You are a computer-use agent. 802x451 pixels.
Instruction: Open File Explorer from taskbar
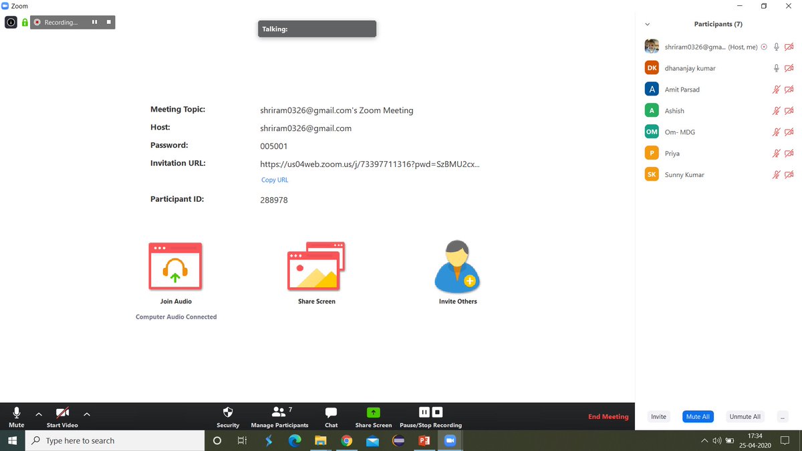[320, 440]
